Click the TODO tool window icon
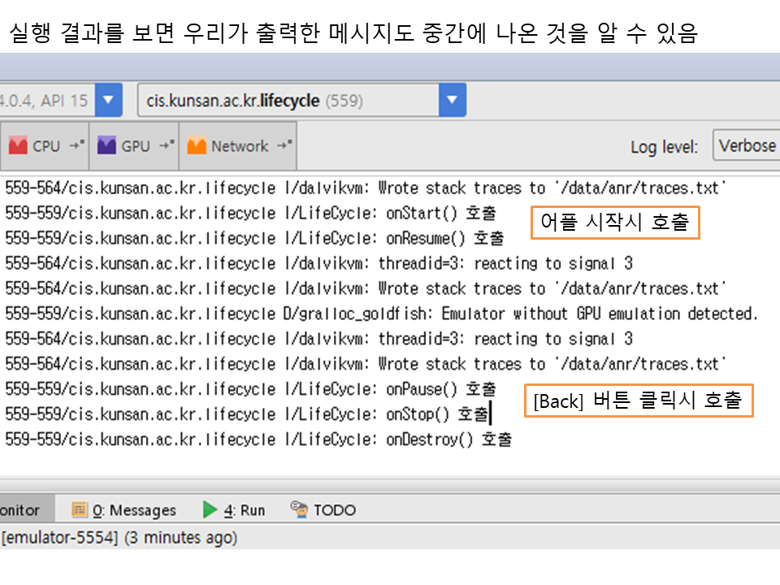The image size is (780, 585). point(299,509)
